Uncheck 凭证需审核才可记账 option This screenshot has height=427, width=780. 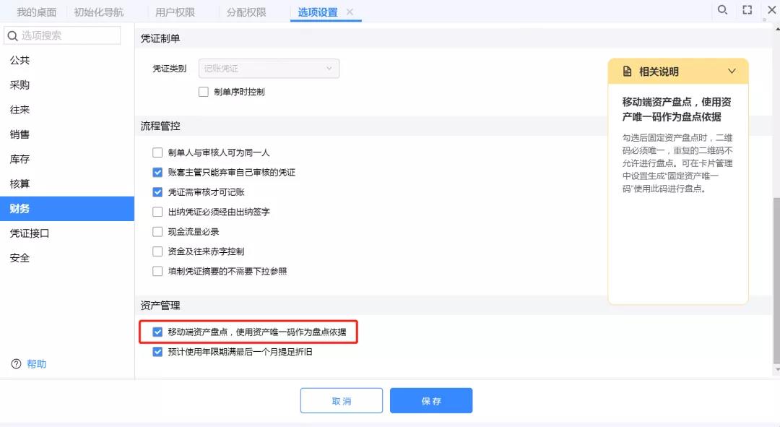(157, 192)
